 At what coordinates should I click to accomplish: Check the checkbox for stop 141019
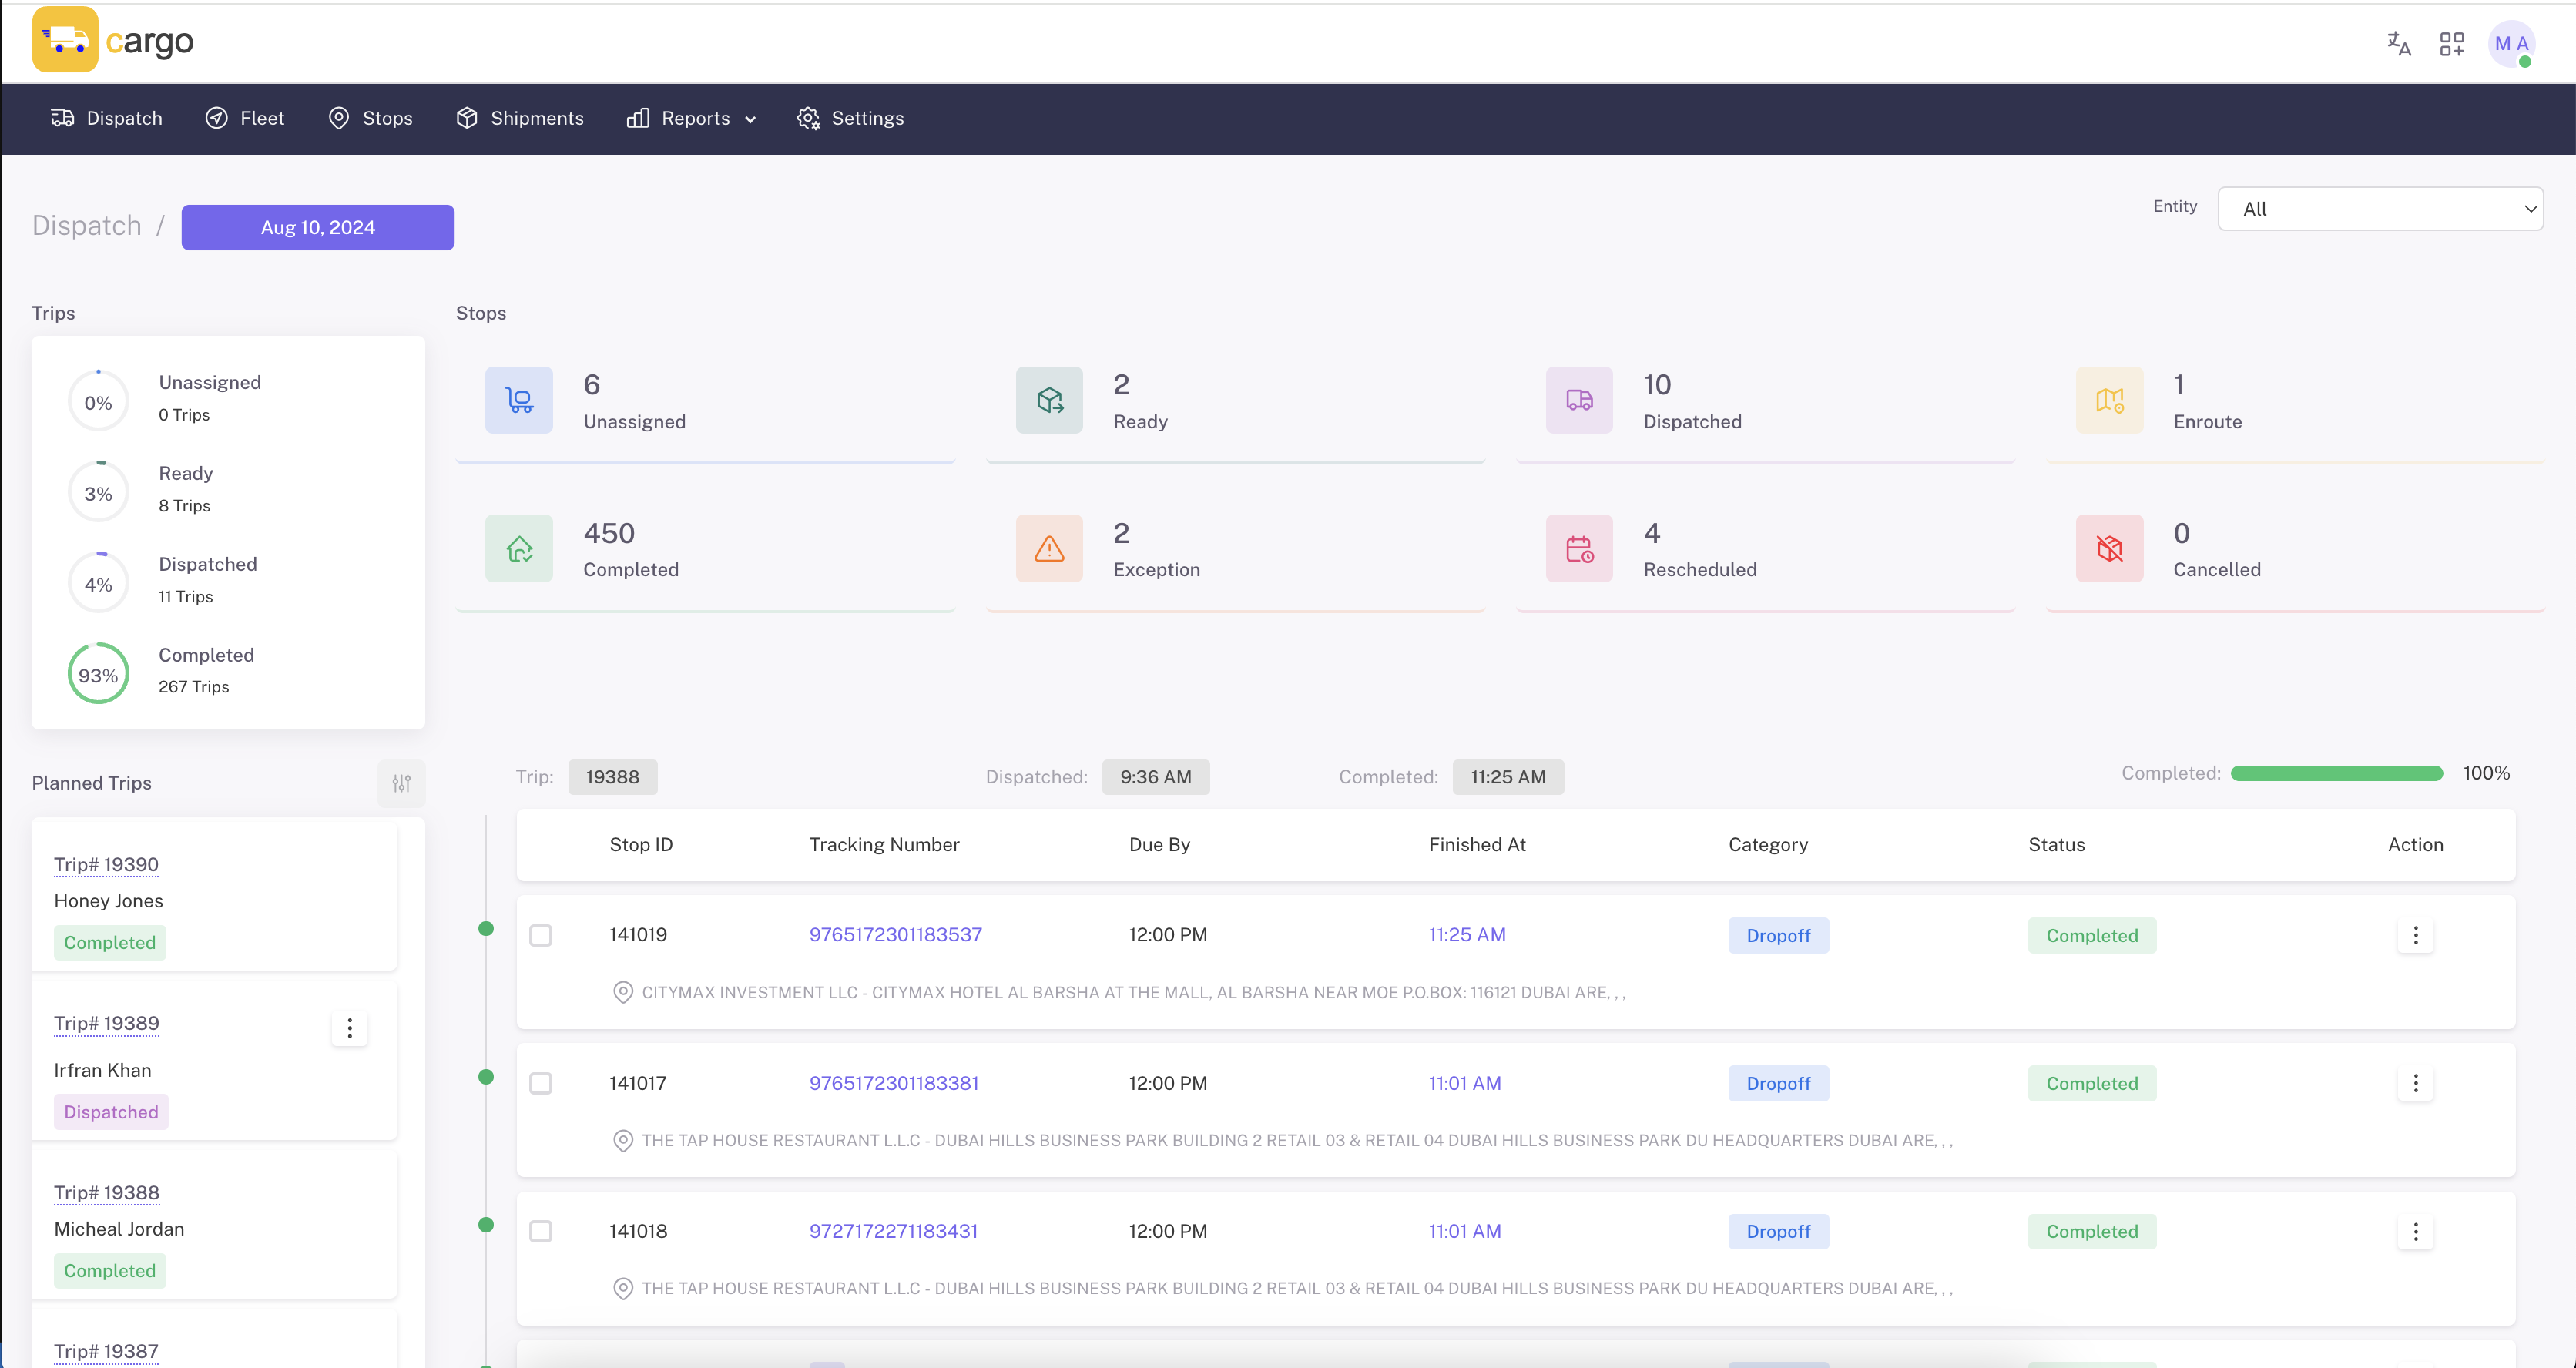pyautogui.click(x=541, y=935)
